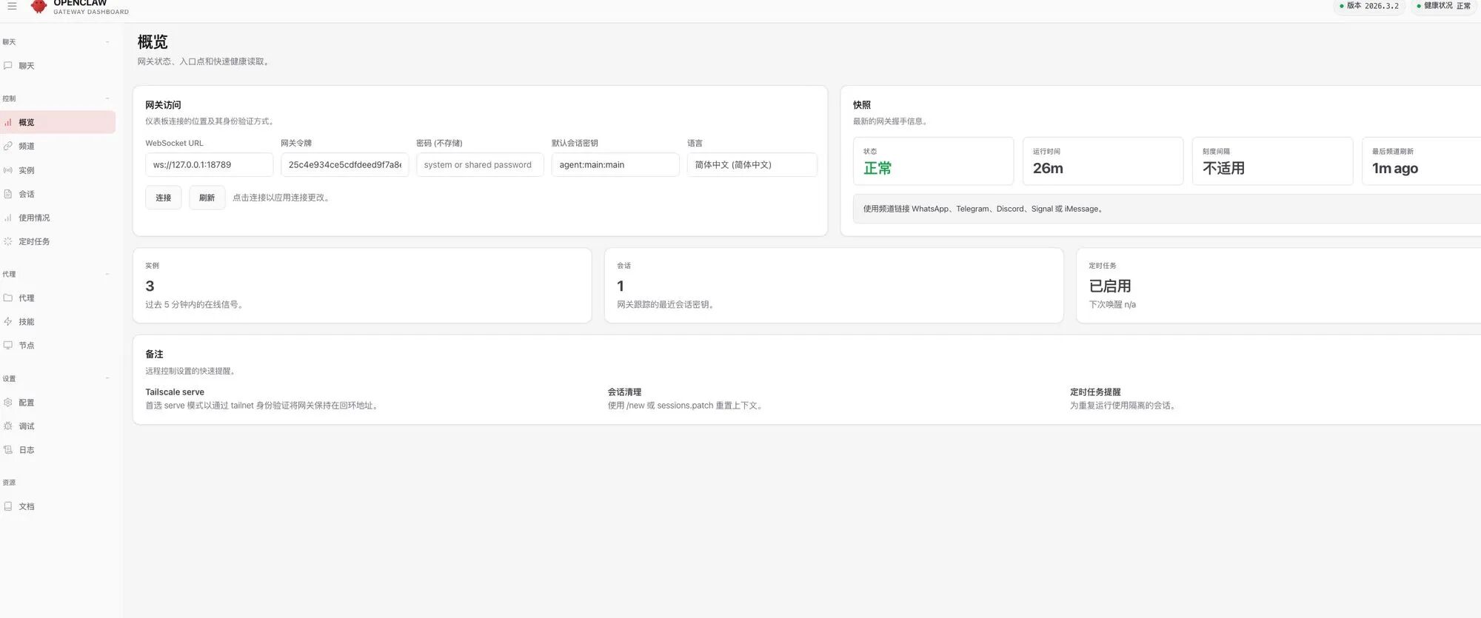Click the 定时任务 spinner icon

point(8,241)
